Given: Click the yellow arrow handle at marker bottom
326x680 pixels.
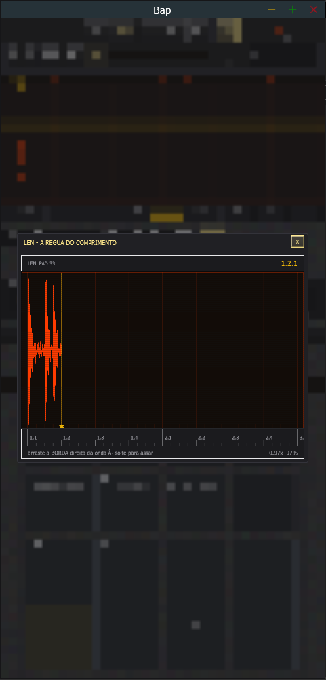Looking at the screenshot, I should pos(62,426).
